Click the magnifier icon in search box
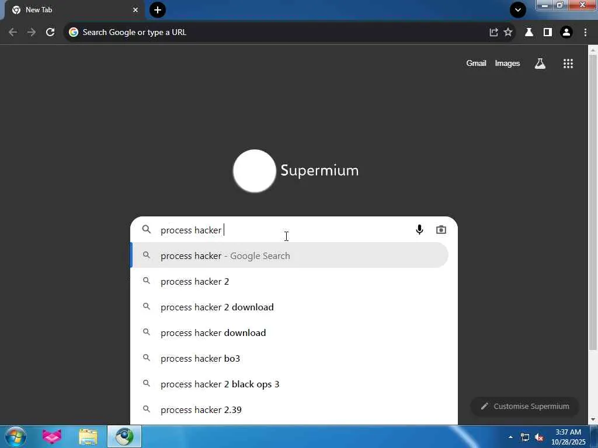Viewport: 598px width, 448px height. pos(147,229)
